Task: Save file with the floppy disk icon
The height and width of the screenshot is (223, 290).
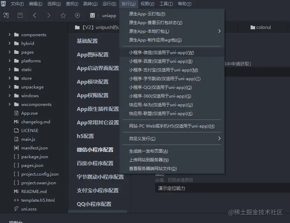Action: click(20, 15)
